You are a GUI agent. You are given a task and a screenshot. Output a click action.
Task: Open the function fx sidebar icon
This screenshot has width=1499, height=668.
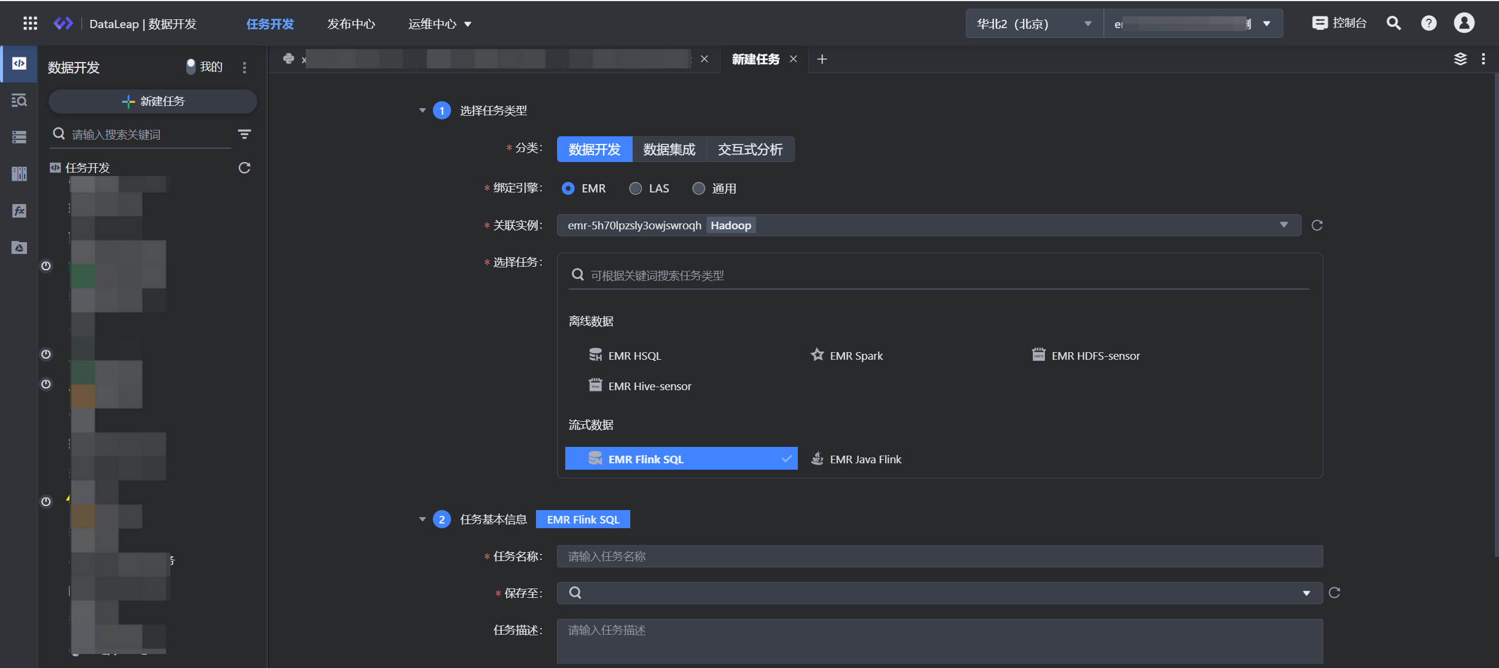coord(19,211)
